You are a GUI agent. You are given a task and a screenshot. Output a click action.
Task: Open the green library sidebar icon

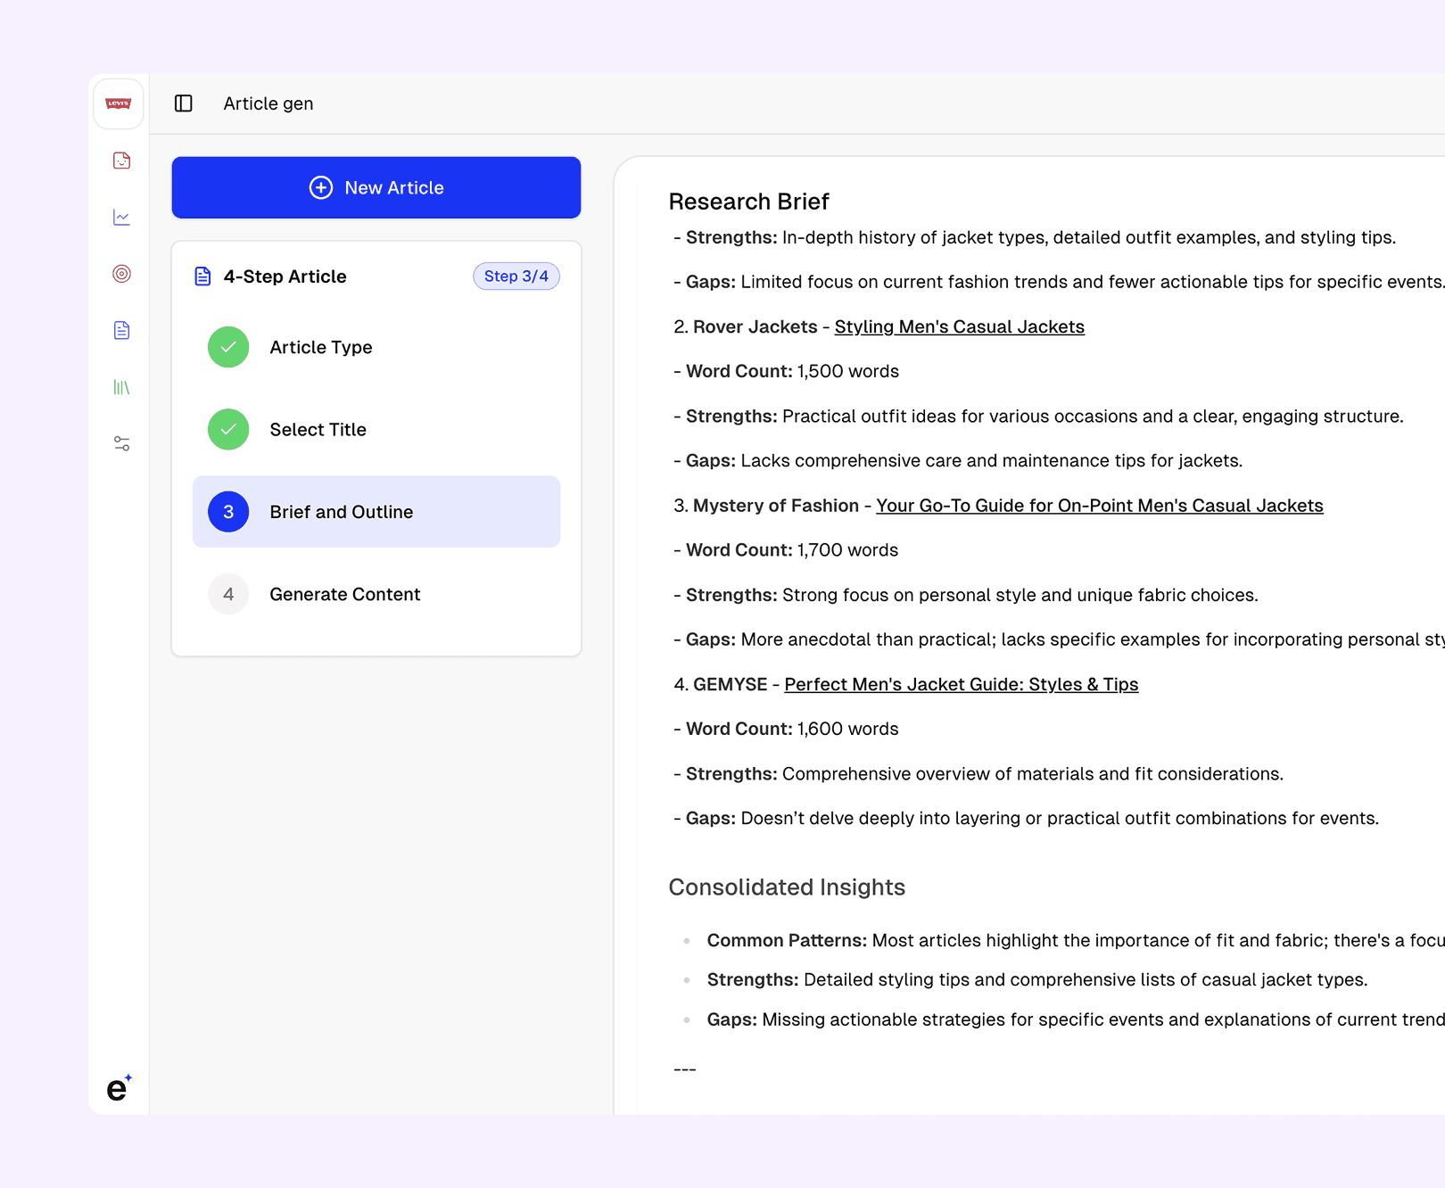click(122, 387)
